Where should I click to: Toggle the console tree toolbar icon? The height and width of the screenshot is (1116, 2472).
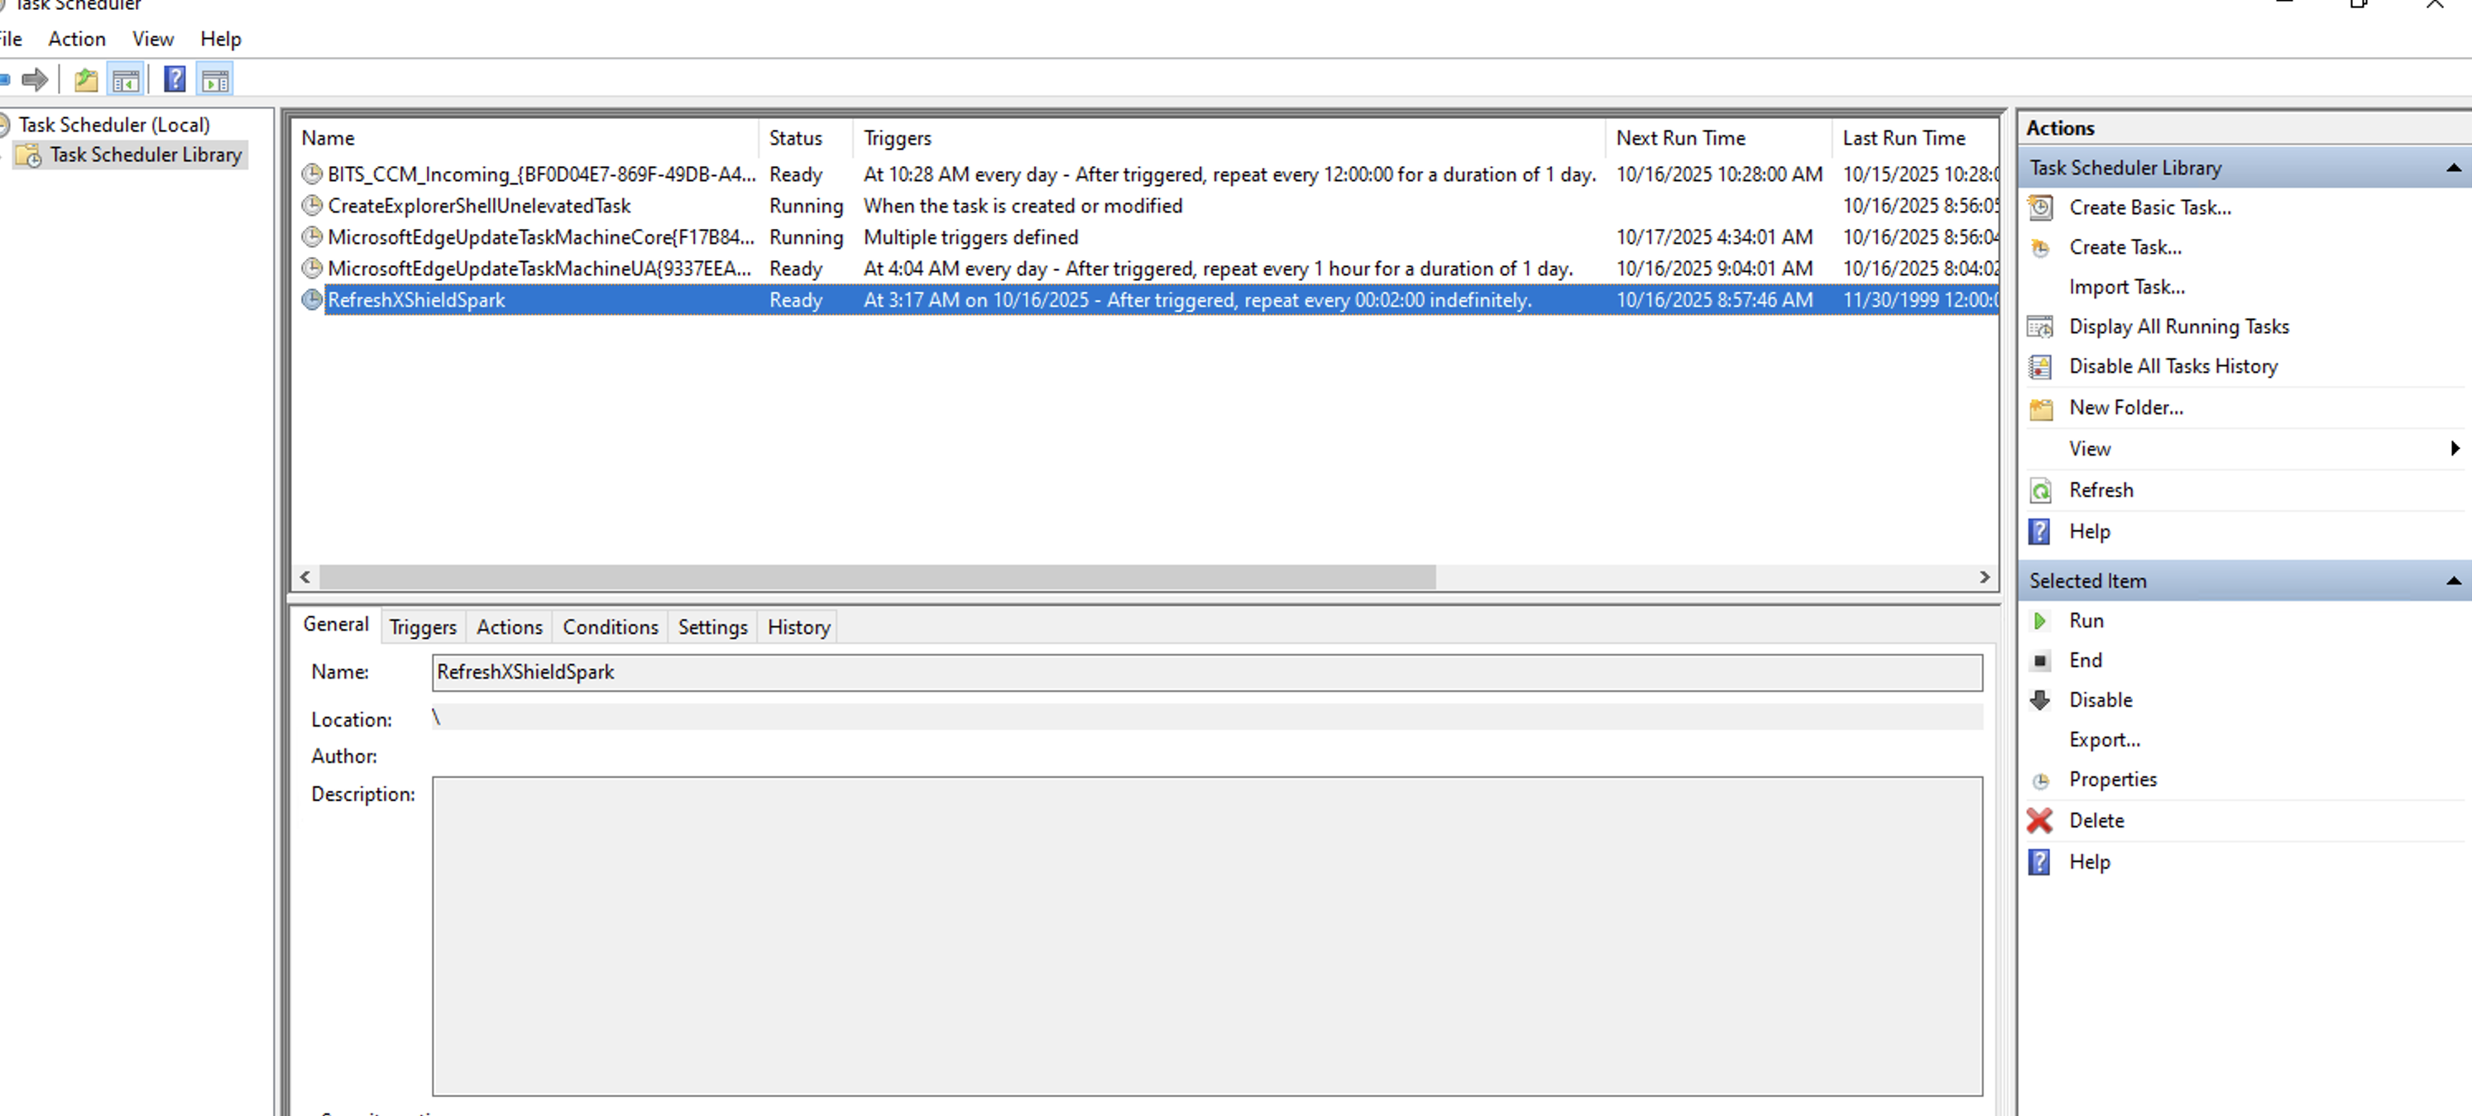(126, 79)
